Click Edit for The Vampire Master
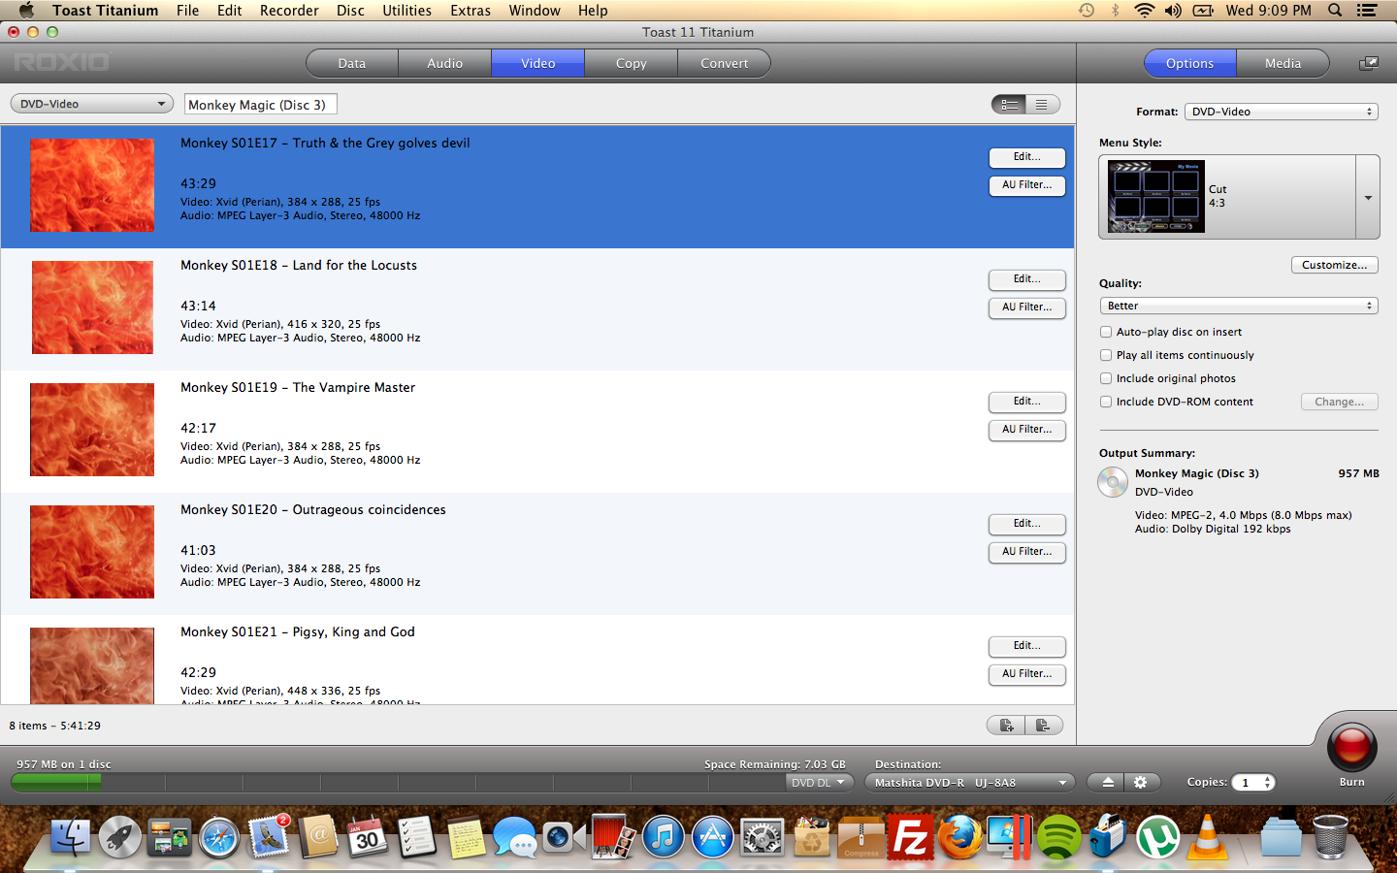The width and height of the screenshot is (1397, 873). (x=1026, y=402)
